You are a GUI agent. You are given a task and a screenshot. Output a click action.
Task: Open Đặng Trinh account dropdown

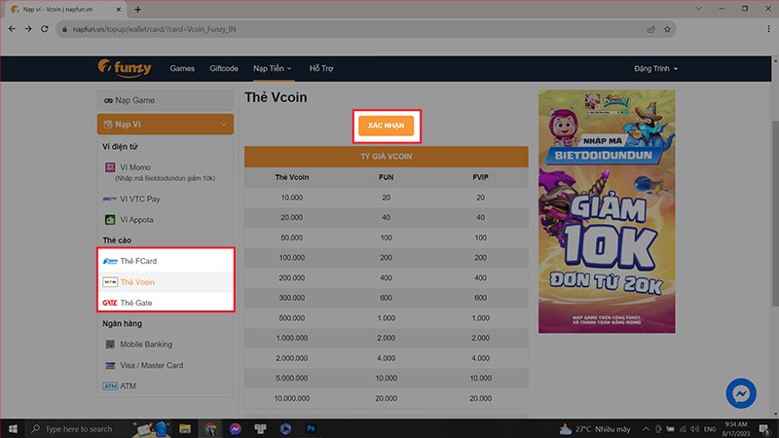655,68
